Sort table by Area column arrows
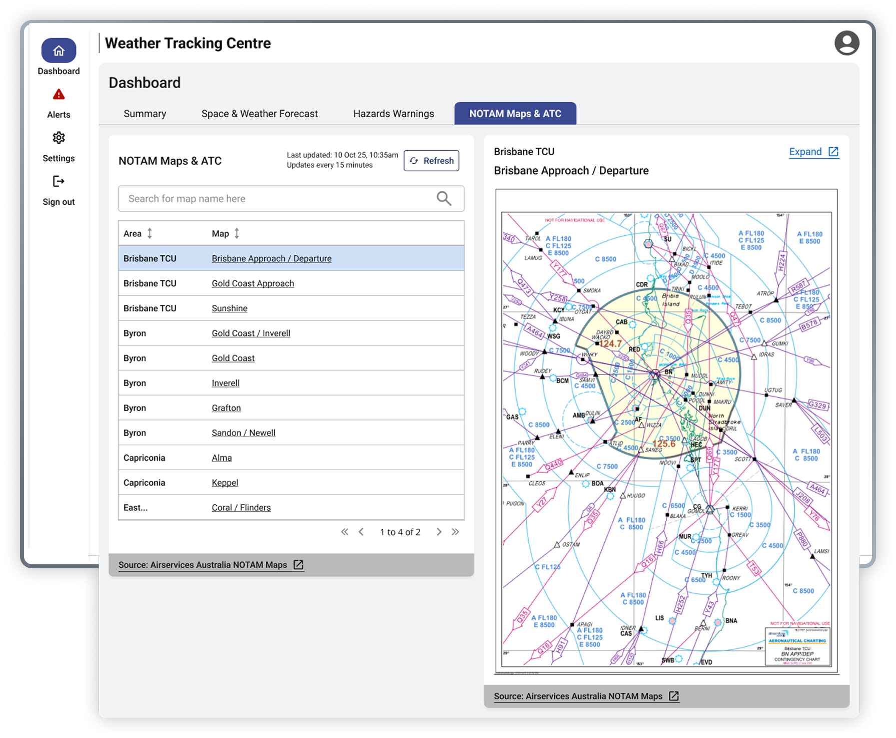The image size is (896, 738). (x=150, y=233)
